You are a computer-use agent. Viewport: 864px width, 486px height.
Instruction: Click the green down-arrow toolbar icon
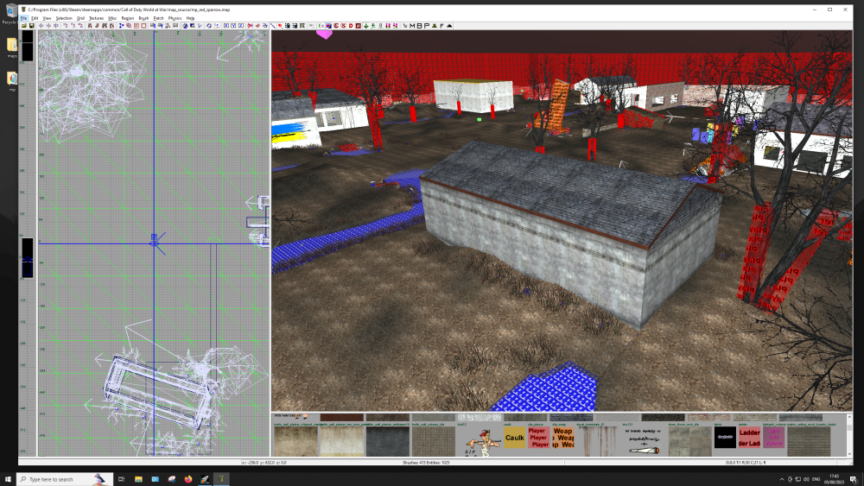pyautogui.click(x=365, y=25)
